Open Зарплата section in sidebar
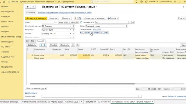Screen dimensions: 186x104 click(5, 52)
